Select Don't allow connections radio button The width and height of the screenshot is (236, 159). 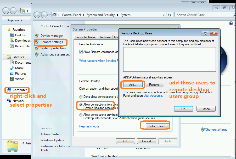click(81, 97)
